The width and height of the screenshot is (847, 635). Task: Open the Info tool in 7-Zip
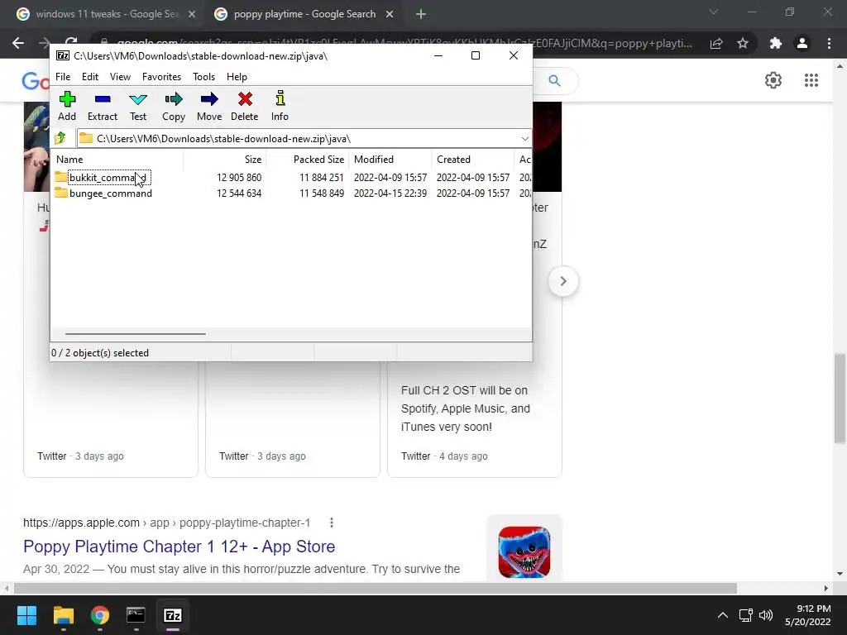[x=280, y=107]
